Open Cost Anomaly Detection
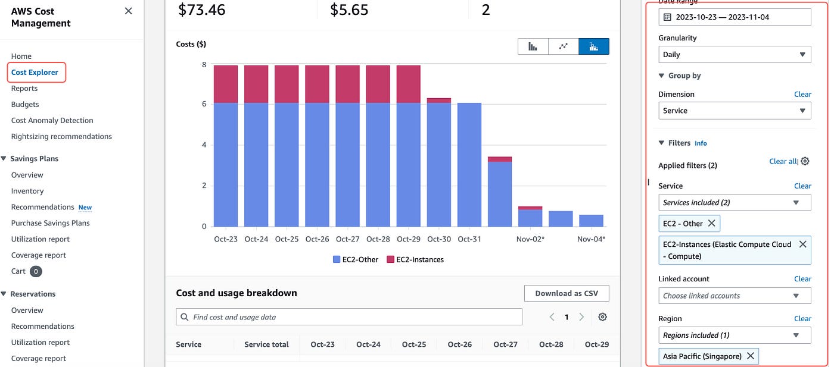This screenshot has height=367, width=834. click(52, 120)
